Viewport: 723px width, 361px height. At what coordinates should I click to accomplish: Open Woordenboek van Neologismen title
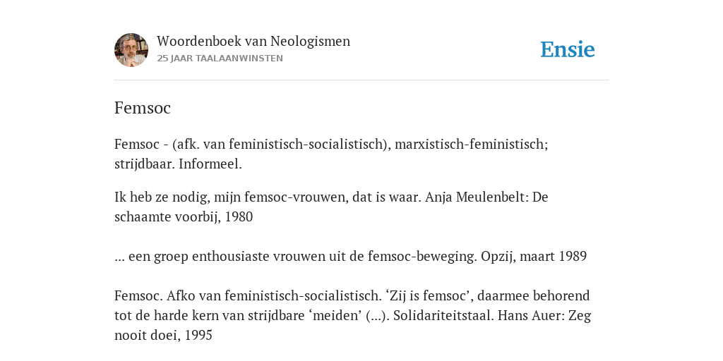[x=253, y=41]
